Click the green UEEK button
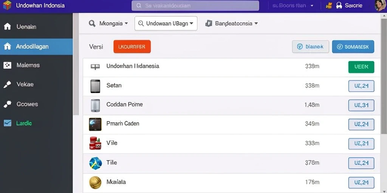 tap(361, 67)
